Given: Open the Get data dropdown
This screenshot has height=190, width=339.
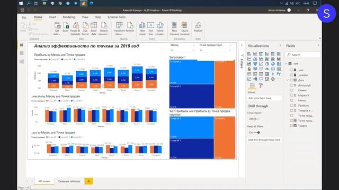Looking at the screenshot, I should [57, 28].
